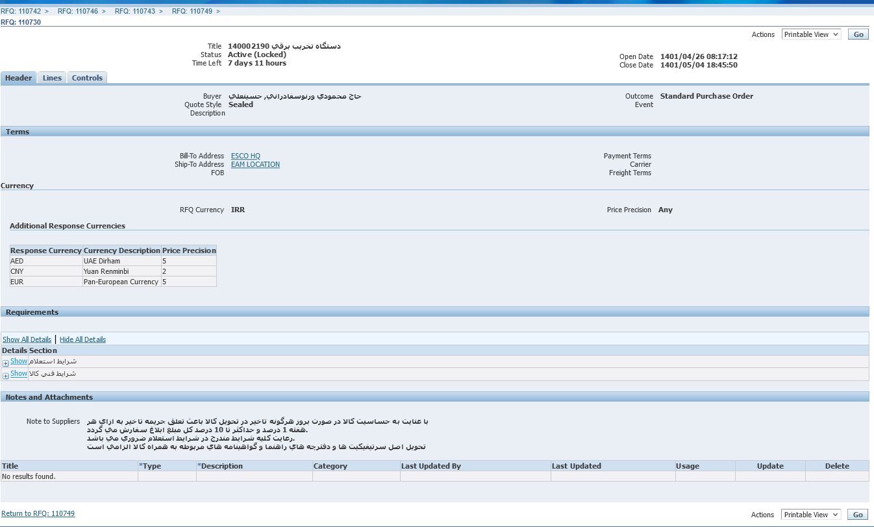Expand the شرایط فنی کالا plus icon
Viewport: 874px width, 527px height.
[x=6, y=376]
